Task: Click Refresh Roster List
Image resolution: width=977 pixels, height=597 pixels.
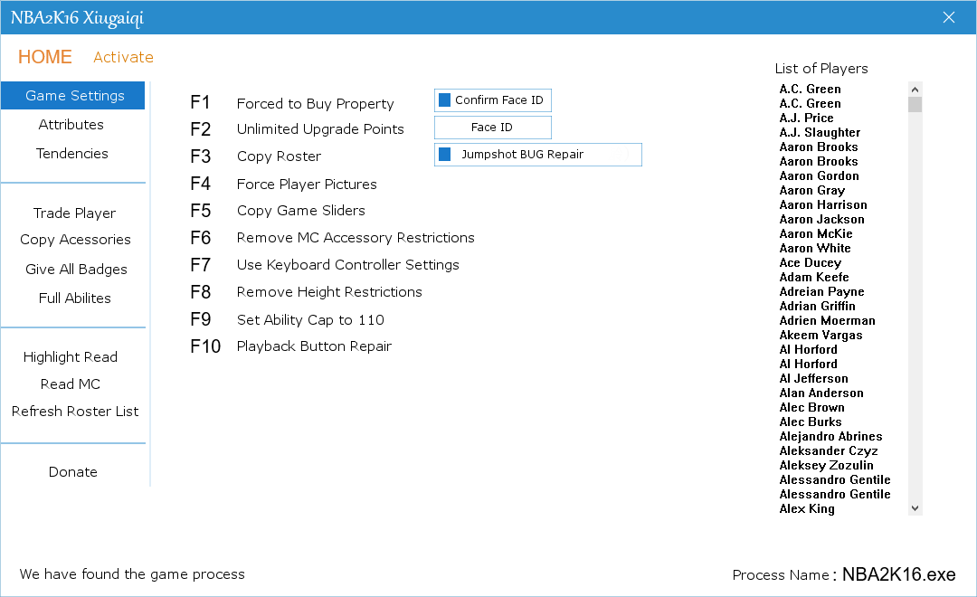Action: click(x=75, y=412)
